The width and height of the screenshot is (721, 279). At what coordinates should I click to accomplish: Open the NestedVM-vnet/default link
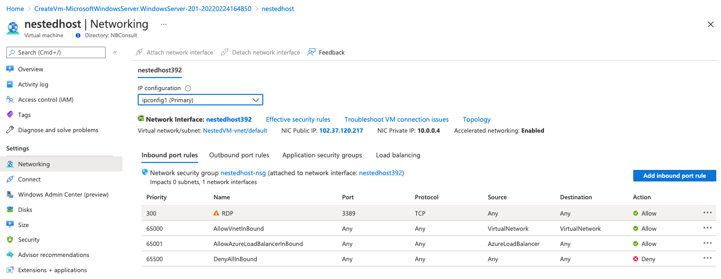click(x=235, y=131)
